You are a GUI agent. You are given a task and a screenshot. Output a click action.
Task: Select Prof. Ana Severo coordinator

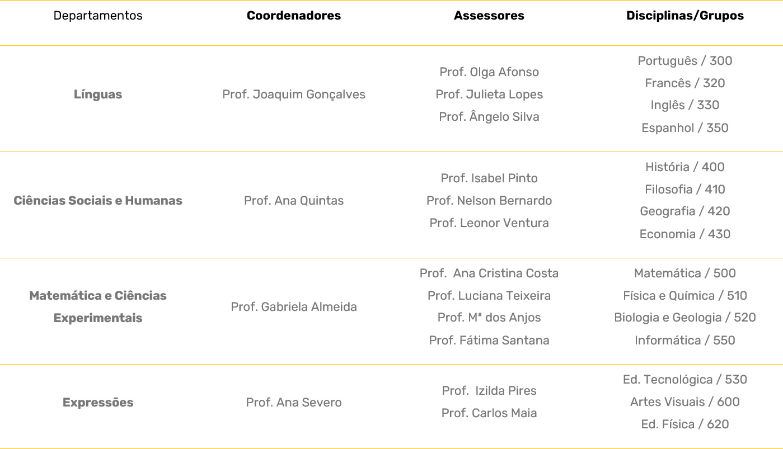(294, 403)
